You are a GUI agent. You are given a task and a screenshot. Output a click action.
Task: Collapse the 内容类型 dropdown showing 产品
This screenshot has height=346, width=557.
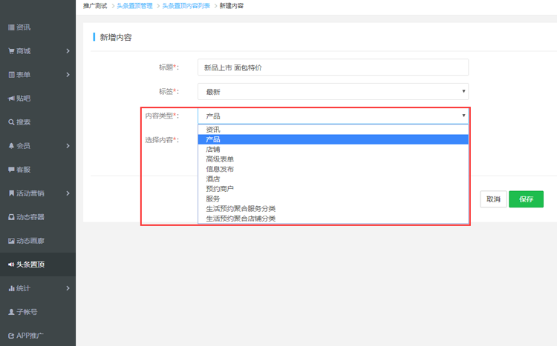pos(333,116)
